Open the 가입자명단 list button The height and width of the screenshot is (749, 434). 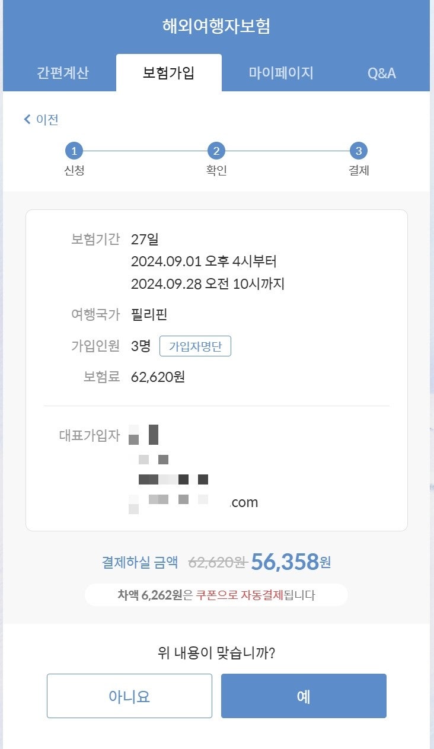[195, 346]
